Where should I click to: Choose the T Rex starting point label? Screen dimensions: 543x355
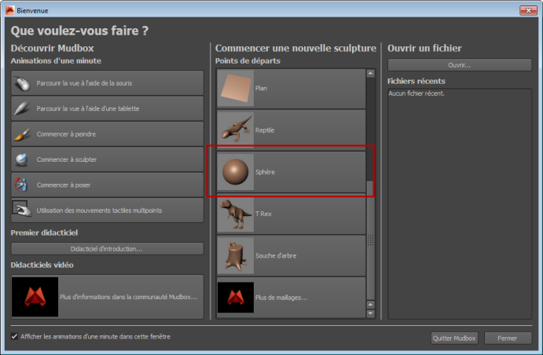(263, 214)
